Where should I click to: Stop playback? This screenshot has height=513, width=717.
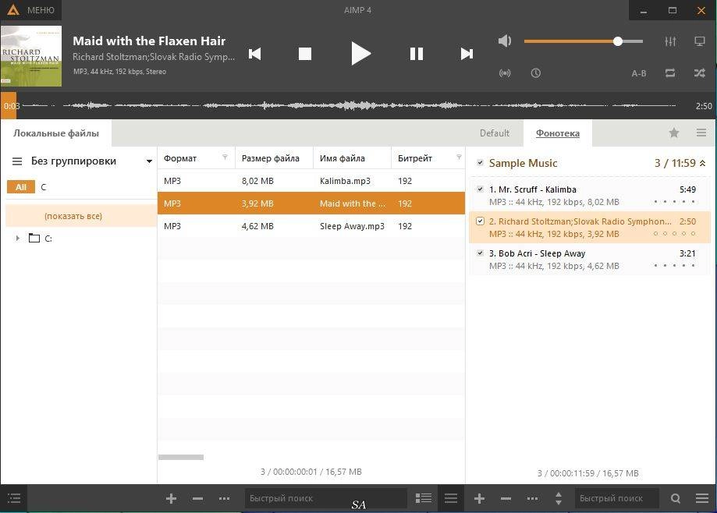click(305, 54)
